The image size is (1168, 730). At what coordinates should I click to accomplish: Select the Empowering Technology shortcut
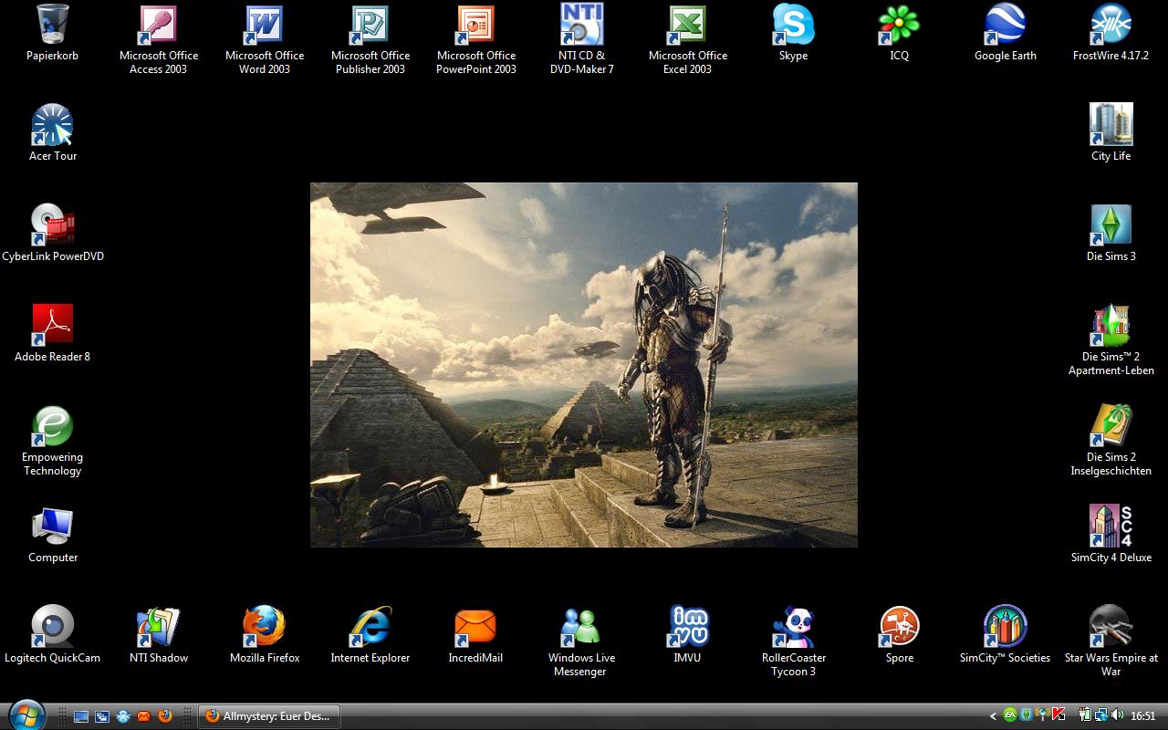[53, 441]
